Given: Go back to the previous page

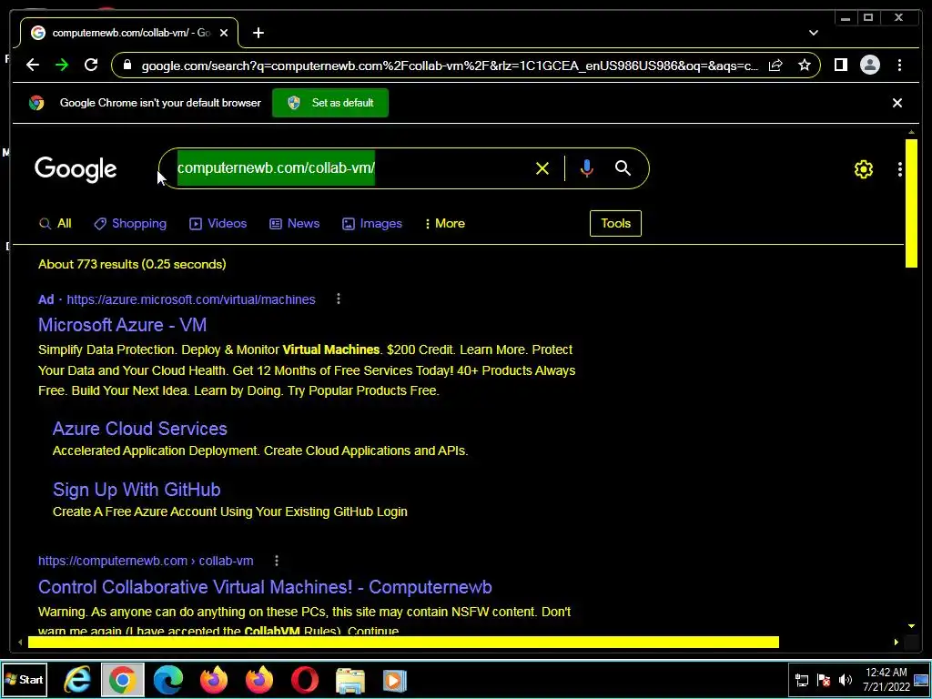Looking at the screenshot, I should click(33, 65).
